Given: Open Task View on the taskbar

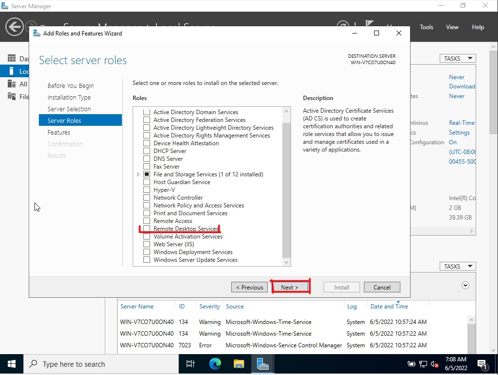Looking at the screenshot, I should [190, 364].
